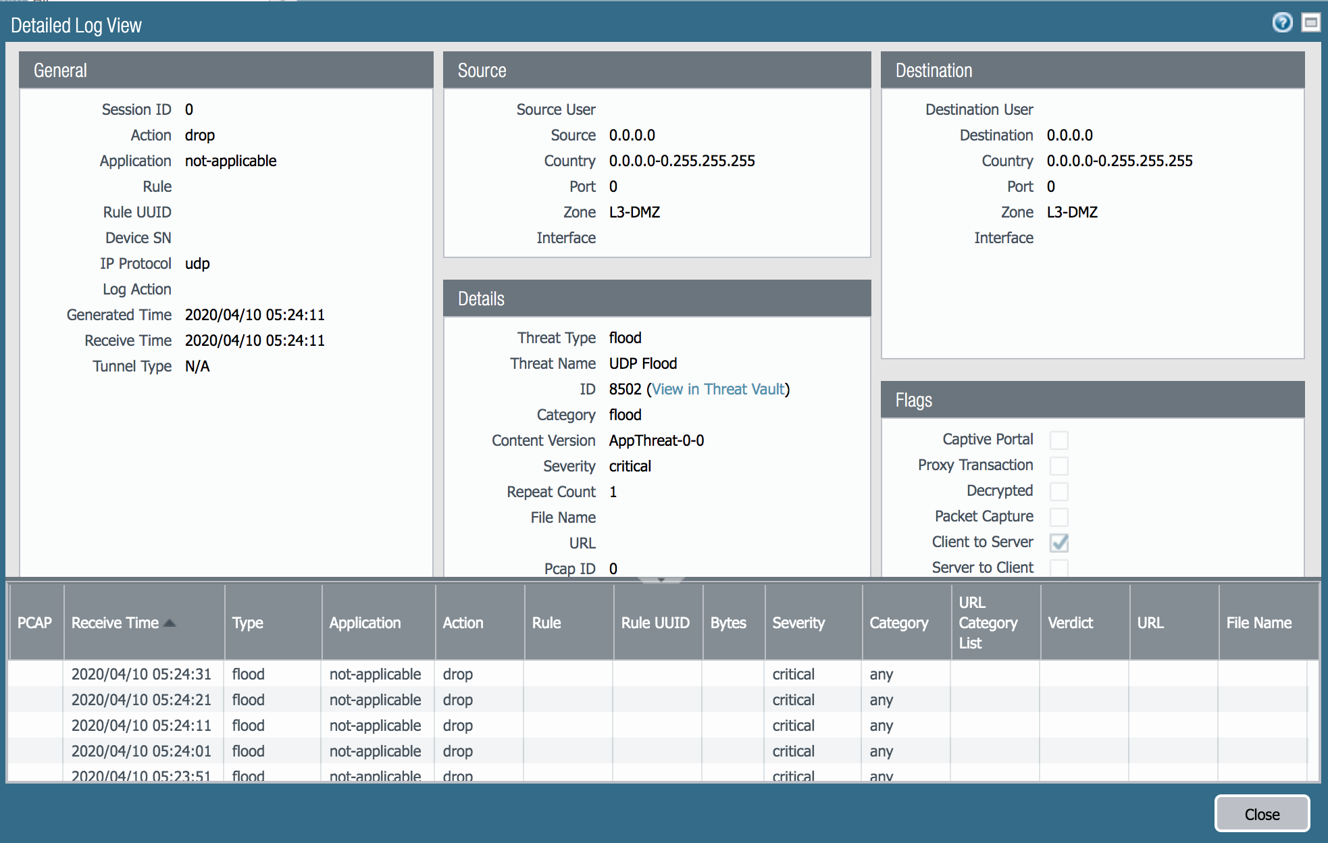Click the Close button
Viewport: 1328px width, 843px height.
(x=1261, y=814)
